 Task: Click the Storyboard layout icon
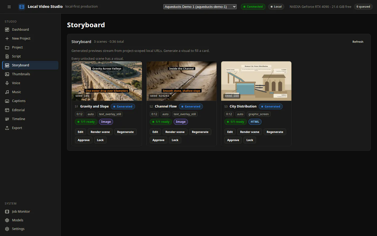(7, 65)
